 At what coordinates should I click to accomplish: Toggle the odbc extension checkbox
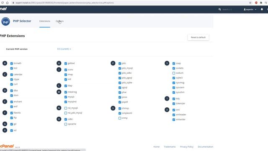[66, 119]
